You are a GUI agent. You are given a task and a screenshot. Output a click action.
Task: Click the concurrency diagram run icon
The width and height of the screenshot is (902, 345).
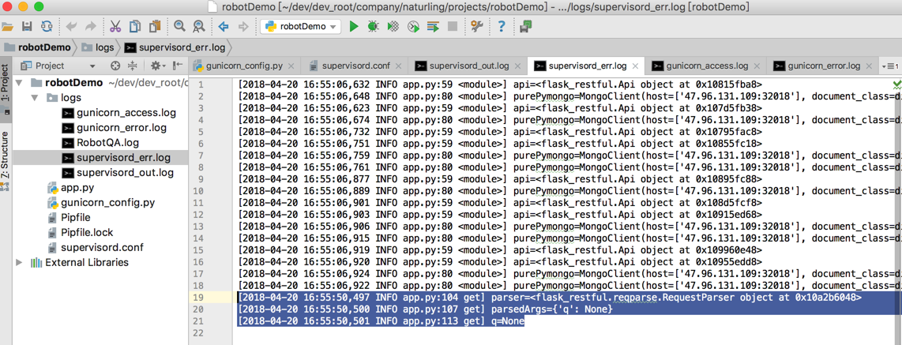coord(433,27)
